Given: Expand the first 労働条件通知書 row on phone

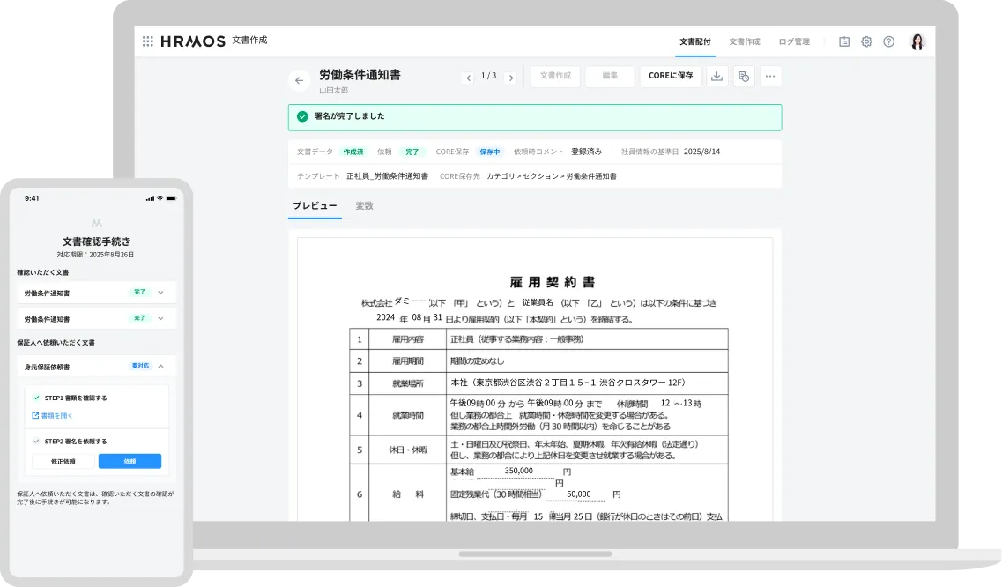Looking at the screenshot, I should click(160, 293).
